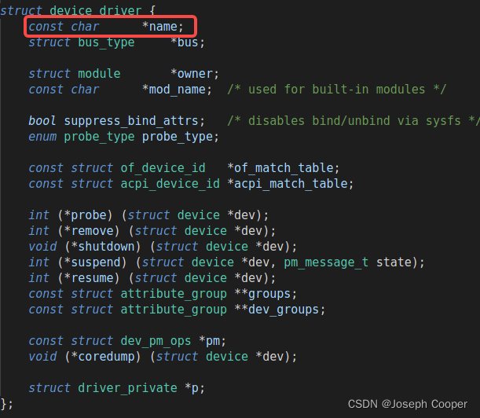Click the closing "};" of the struct
This screenshot has width=480, height=418.
(x=7, y=404)
